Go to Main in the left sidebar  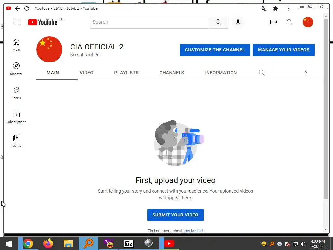click(16, 45)
